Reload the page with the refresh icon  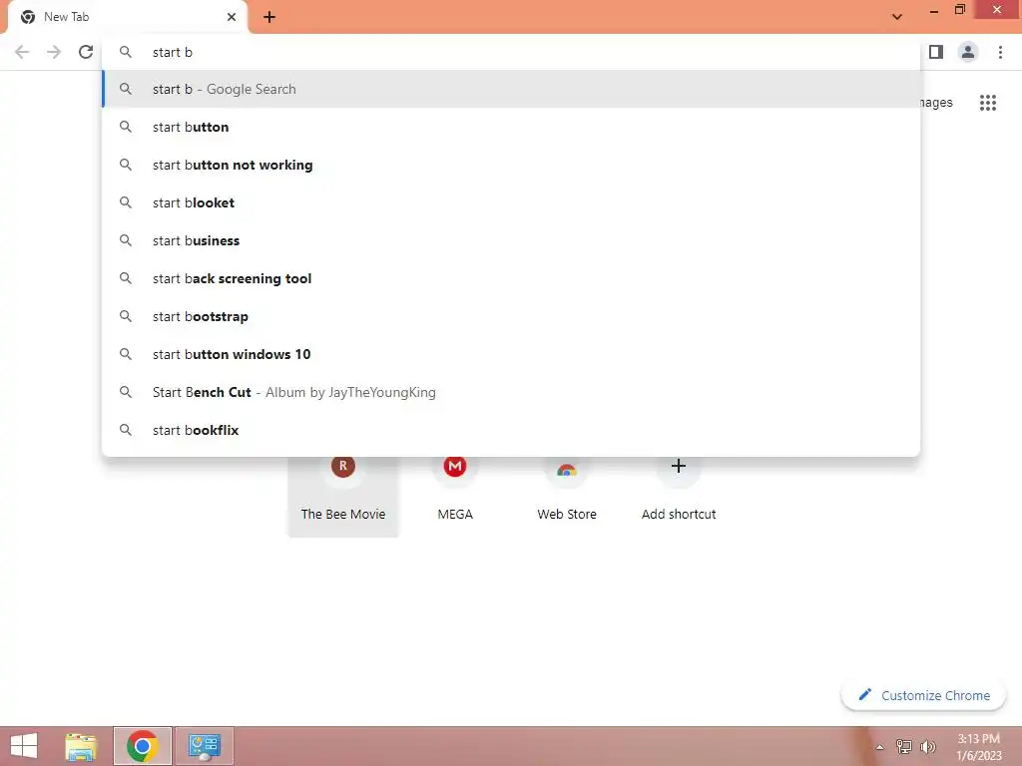[86, 52]
